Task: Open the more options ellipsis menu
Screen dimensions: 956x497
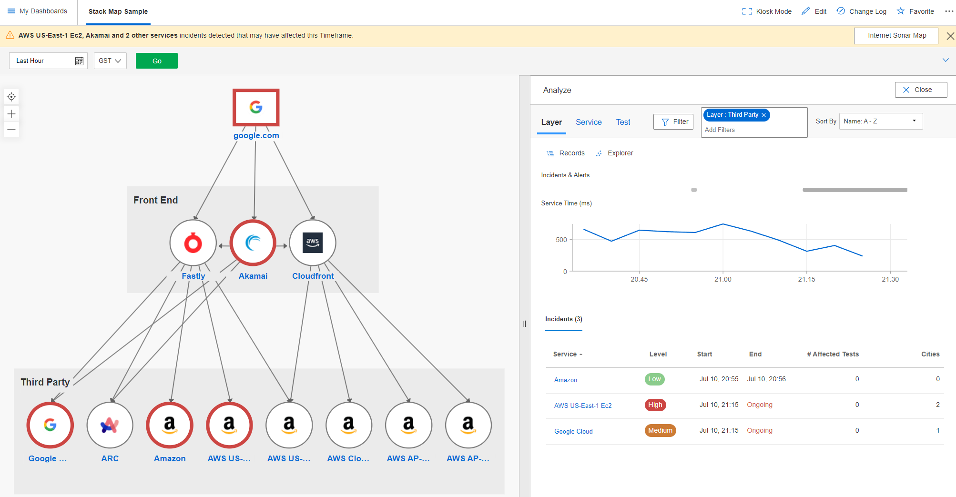Action: point(949,11)
